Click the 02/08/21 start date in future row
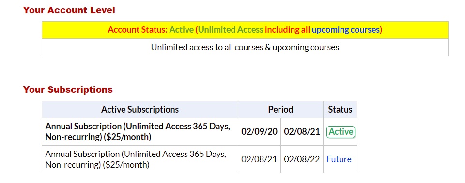The height and width of the screenshot is (183, 465). (x=259, y=159)
